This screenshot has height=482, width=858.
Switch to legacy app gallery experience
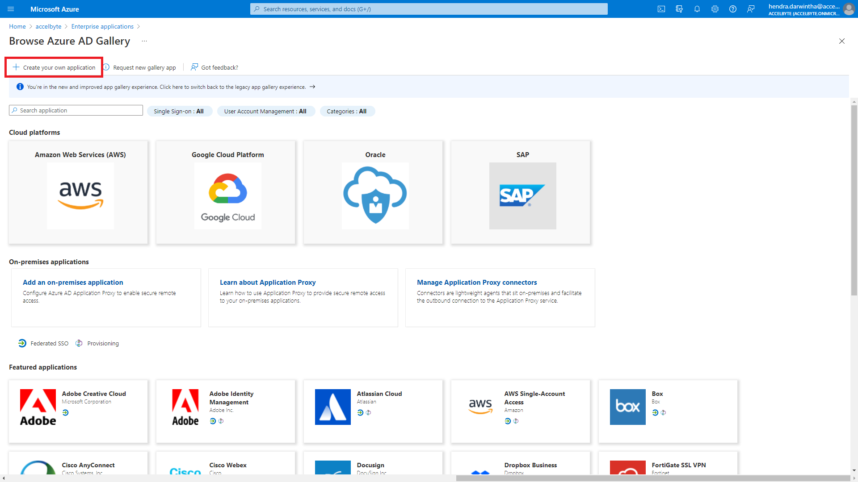point(312,87)
